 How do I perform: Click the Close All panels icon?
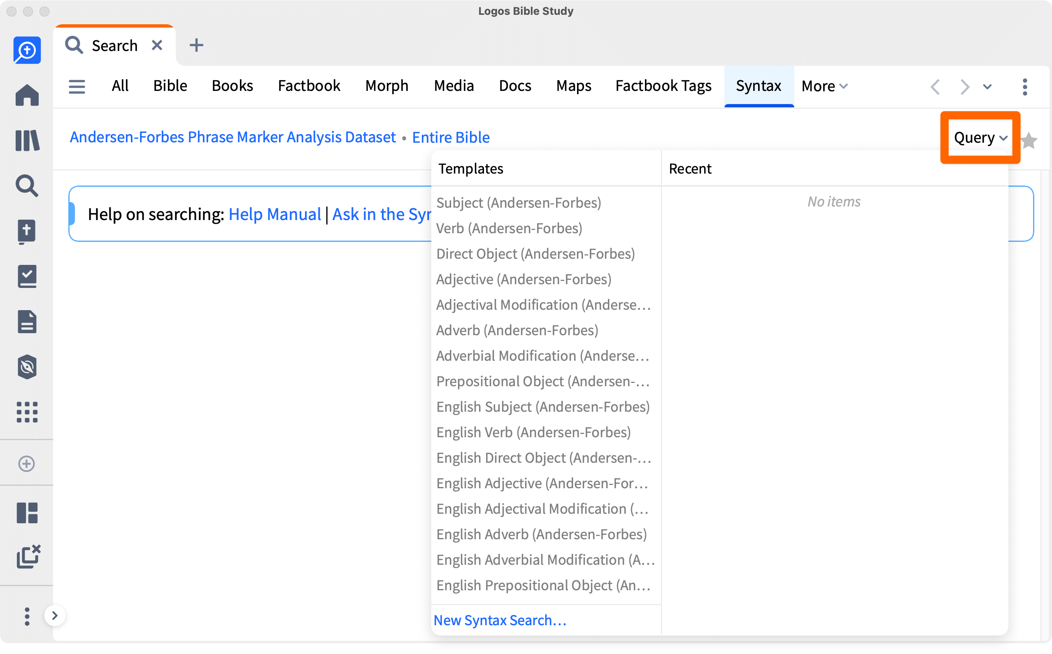(x=28, y=556)
